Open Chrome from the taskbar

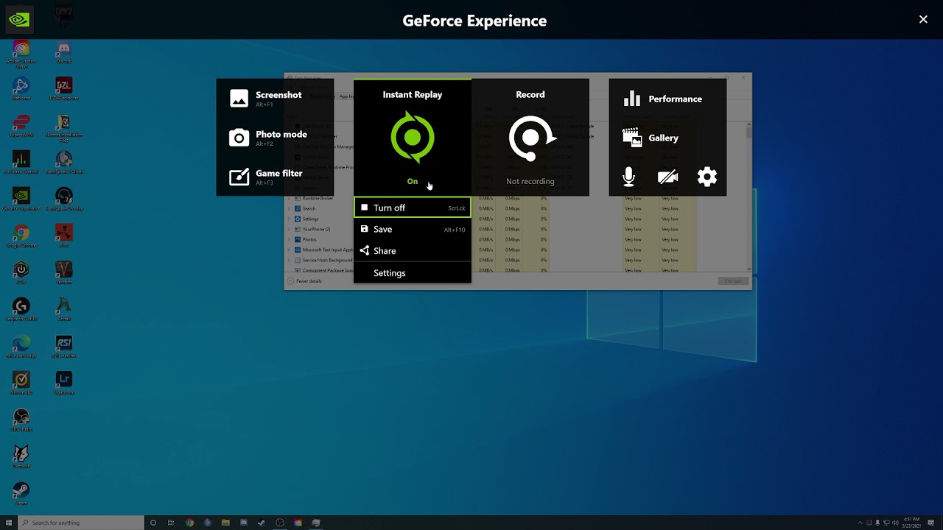pyautogui.click(x=189, y=523)
